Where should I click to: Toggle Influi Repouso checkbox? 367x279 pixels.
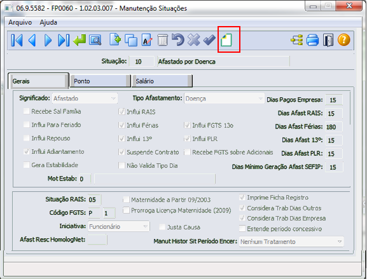pos(27,138)
